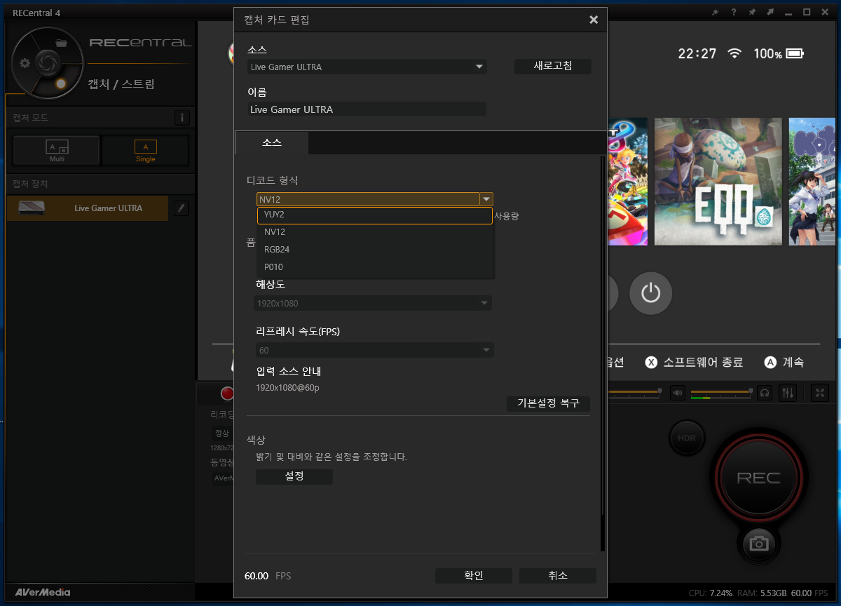This screenshot has width=841, height=606.
Task: Click the round power button in preview
Action: click(650, 293)
